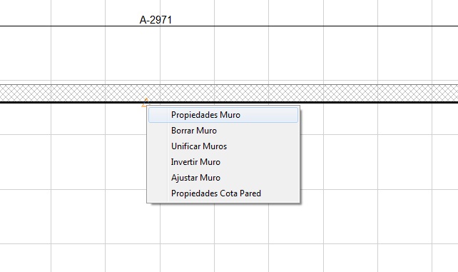Select the Unificar Muros menu entry
The width and height of the screenshot is (458, 272).
(x=223, y=146)
